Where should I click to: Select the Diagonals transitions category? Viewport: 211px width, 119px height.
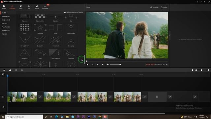click(x=6, y=20)
